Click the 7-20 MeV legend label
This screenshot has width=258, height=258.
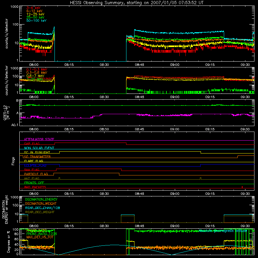(x=35, y=79)
